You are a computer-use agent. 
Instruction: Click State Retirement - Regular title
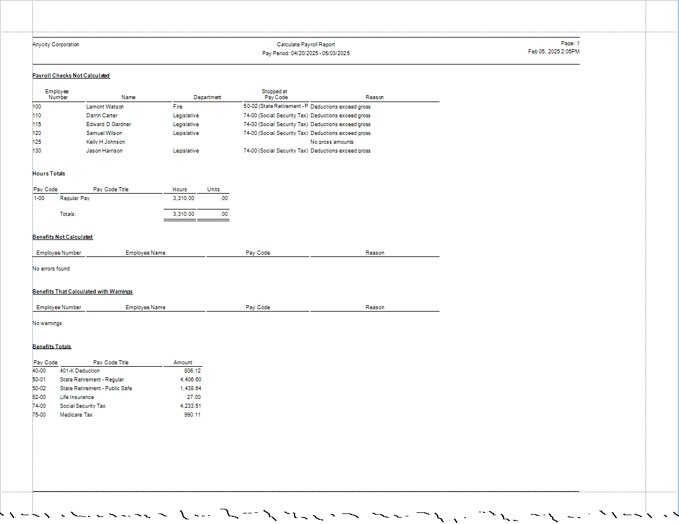tap(92, 380)
